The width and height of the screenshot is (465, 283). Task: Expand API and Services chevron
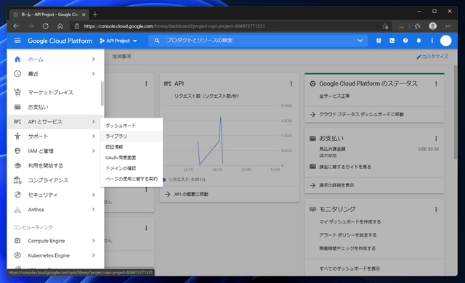(x=94, y=122)
